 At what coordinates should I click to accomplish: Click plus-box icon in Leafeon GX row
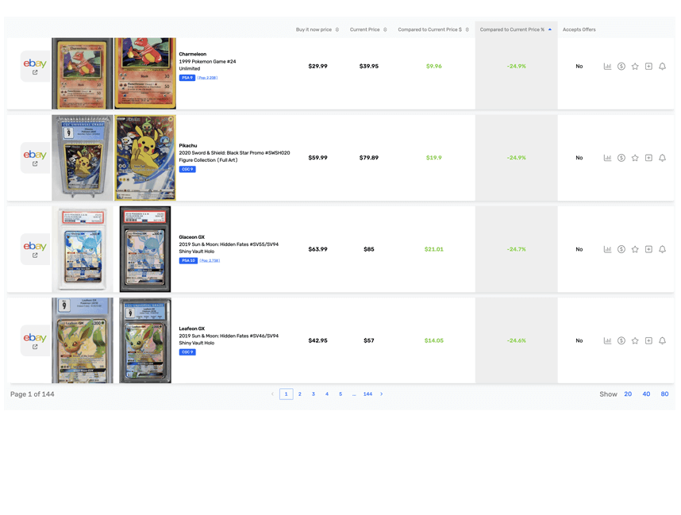648,340
